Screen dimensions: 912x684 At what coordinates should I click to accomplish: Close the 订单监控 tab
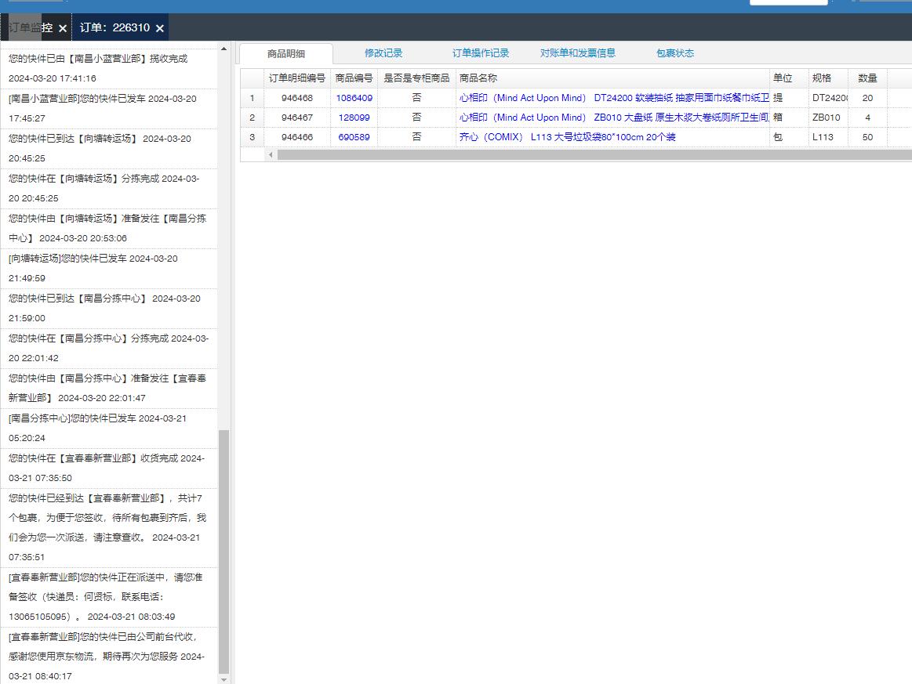63,28
